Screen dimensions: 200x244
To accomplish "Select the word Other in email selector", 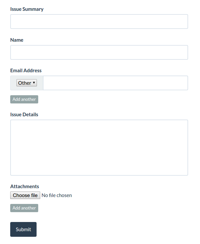I will click(25, 83).
